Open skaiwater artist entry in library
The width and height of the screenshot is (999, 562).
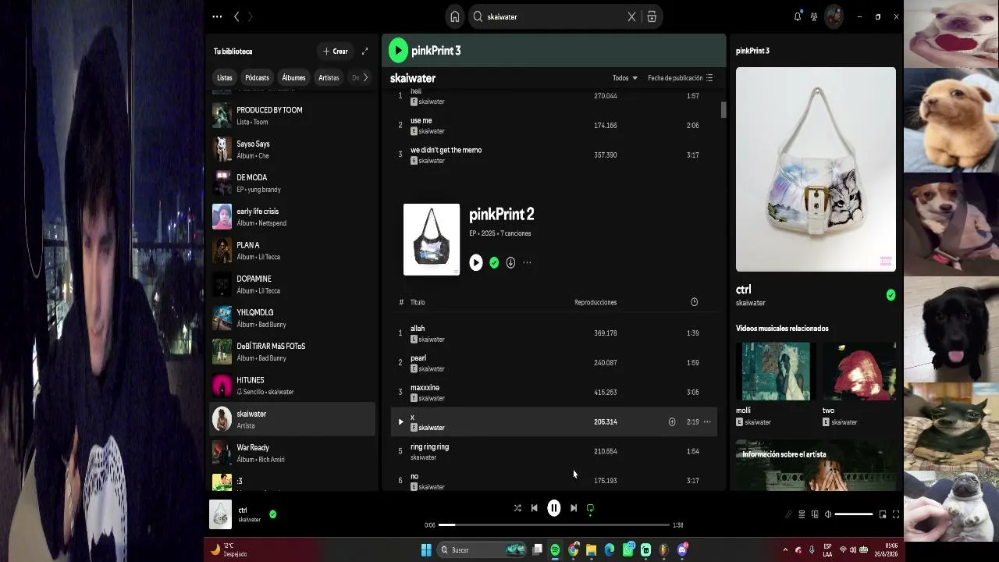point(293,419)
